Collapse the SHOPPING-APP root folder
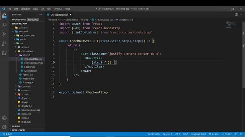Screen dimensions: 245x137 pyautogui.click(x=27, y=24)
